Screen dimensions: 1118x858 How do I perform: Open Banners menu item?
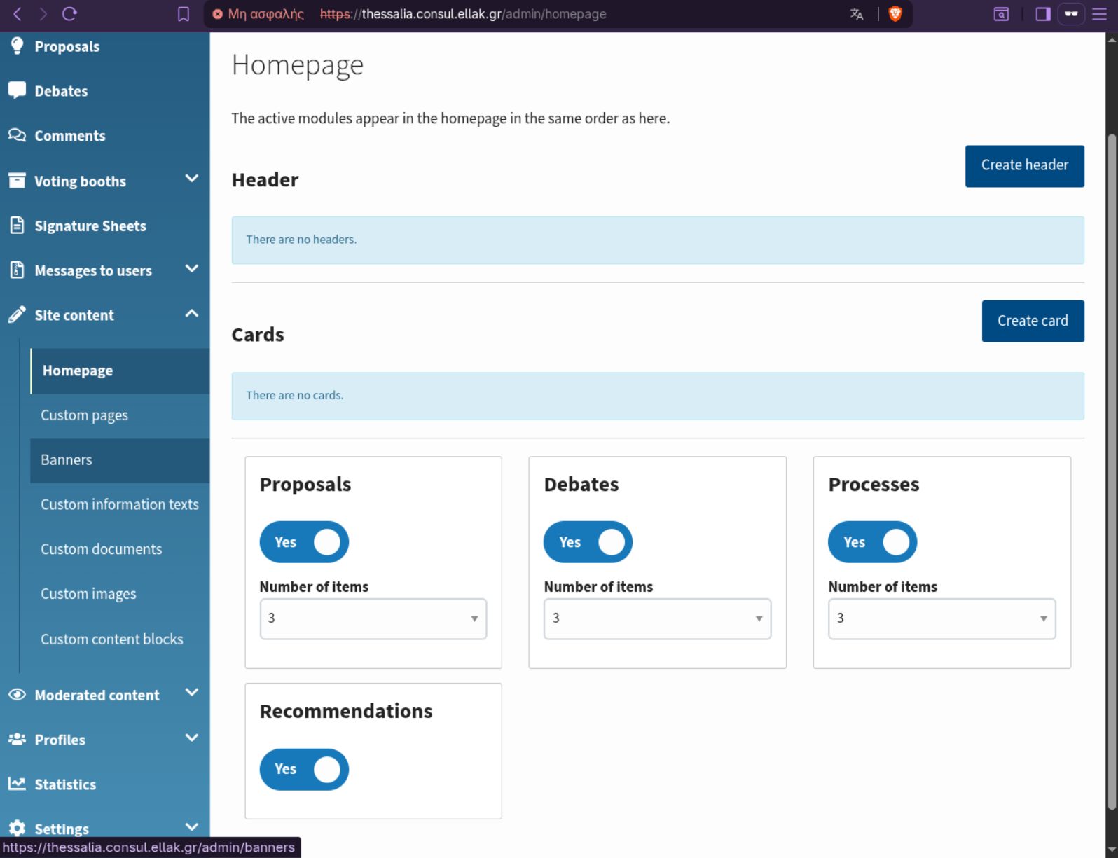pyautogui.click(x=120, y=460)
